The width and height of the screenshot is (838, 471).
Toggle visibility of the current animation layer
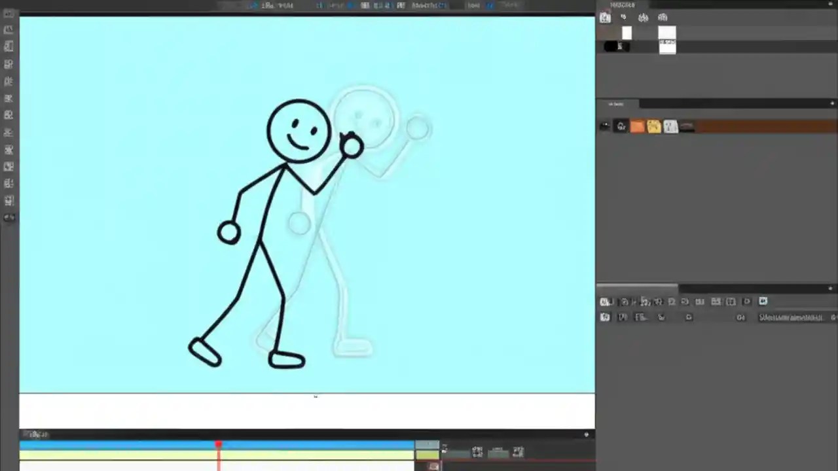click(605, 126)
